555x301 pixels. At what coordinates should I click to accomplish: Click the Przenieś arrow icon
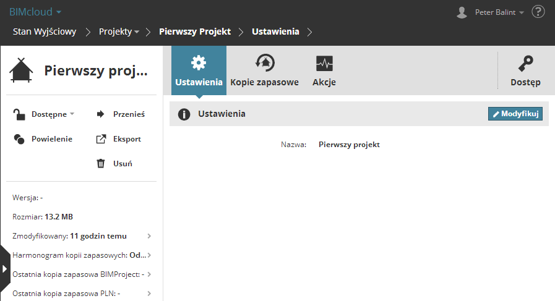click(x=101, y=114)
